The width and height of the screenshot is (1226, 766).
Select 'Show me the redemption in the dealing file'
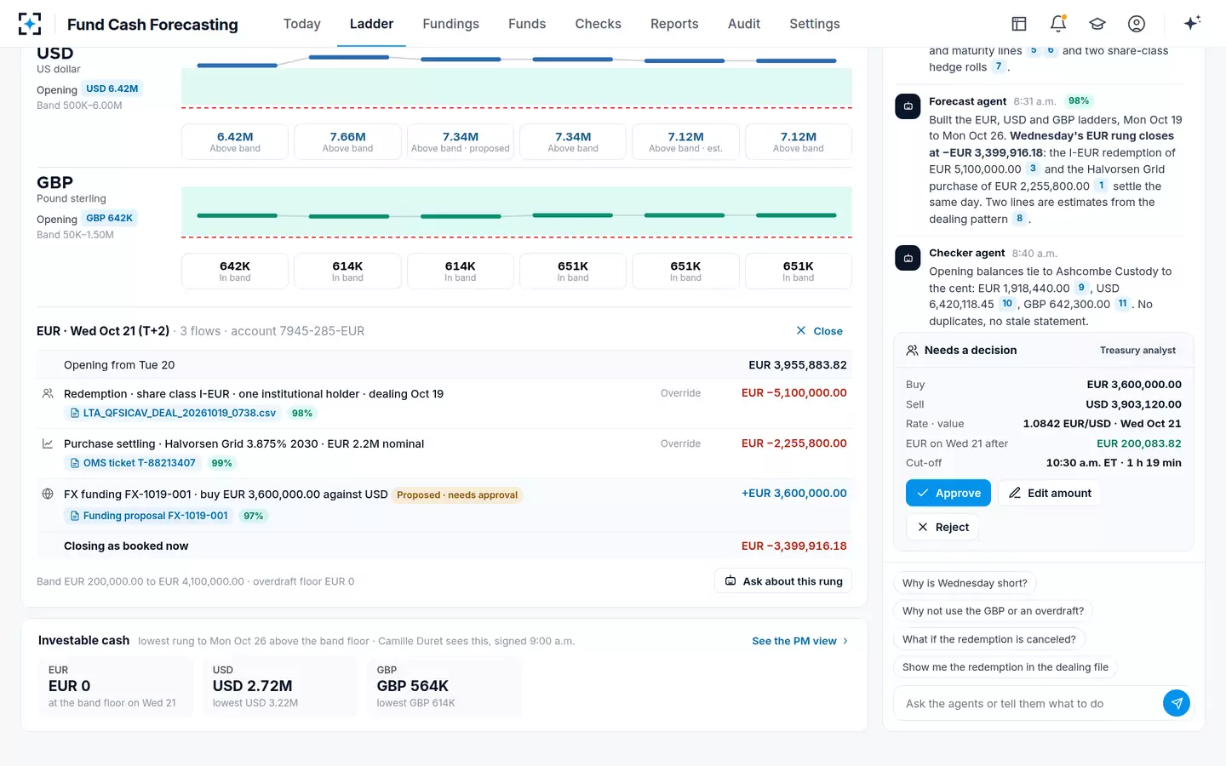click(x=1005, y=667)
